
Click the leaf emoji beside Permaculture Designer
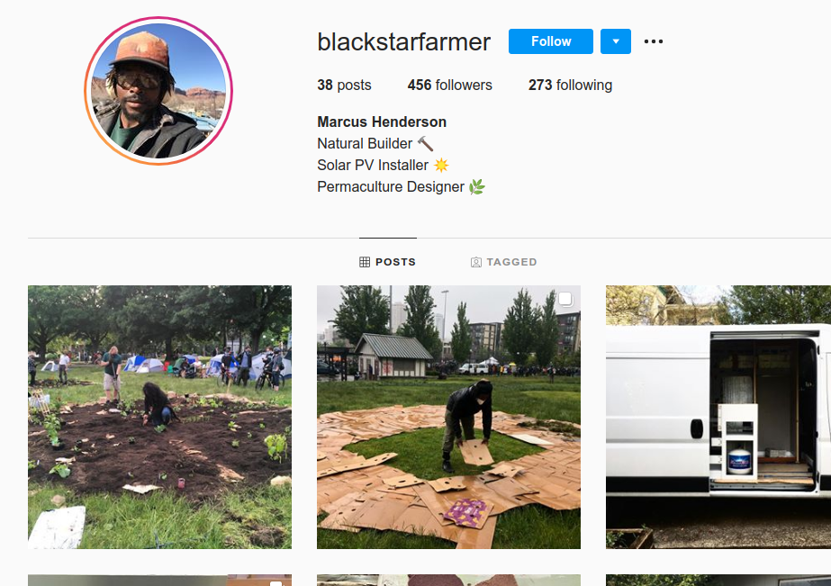[477, 186]
